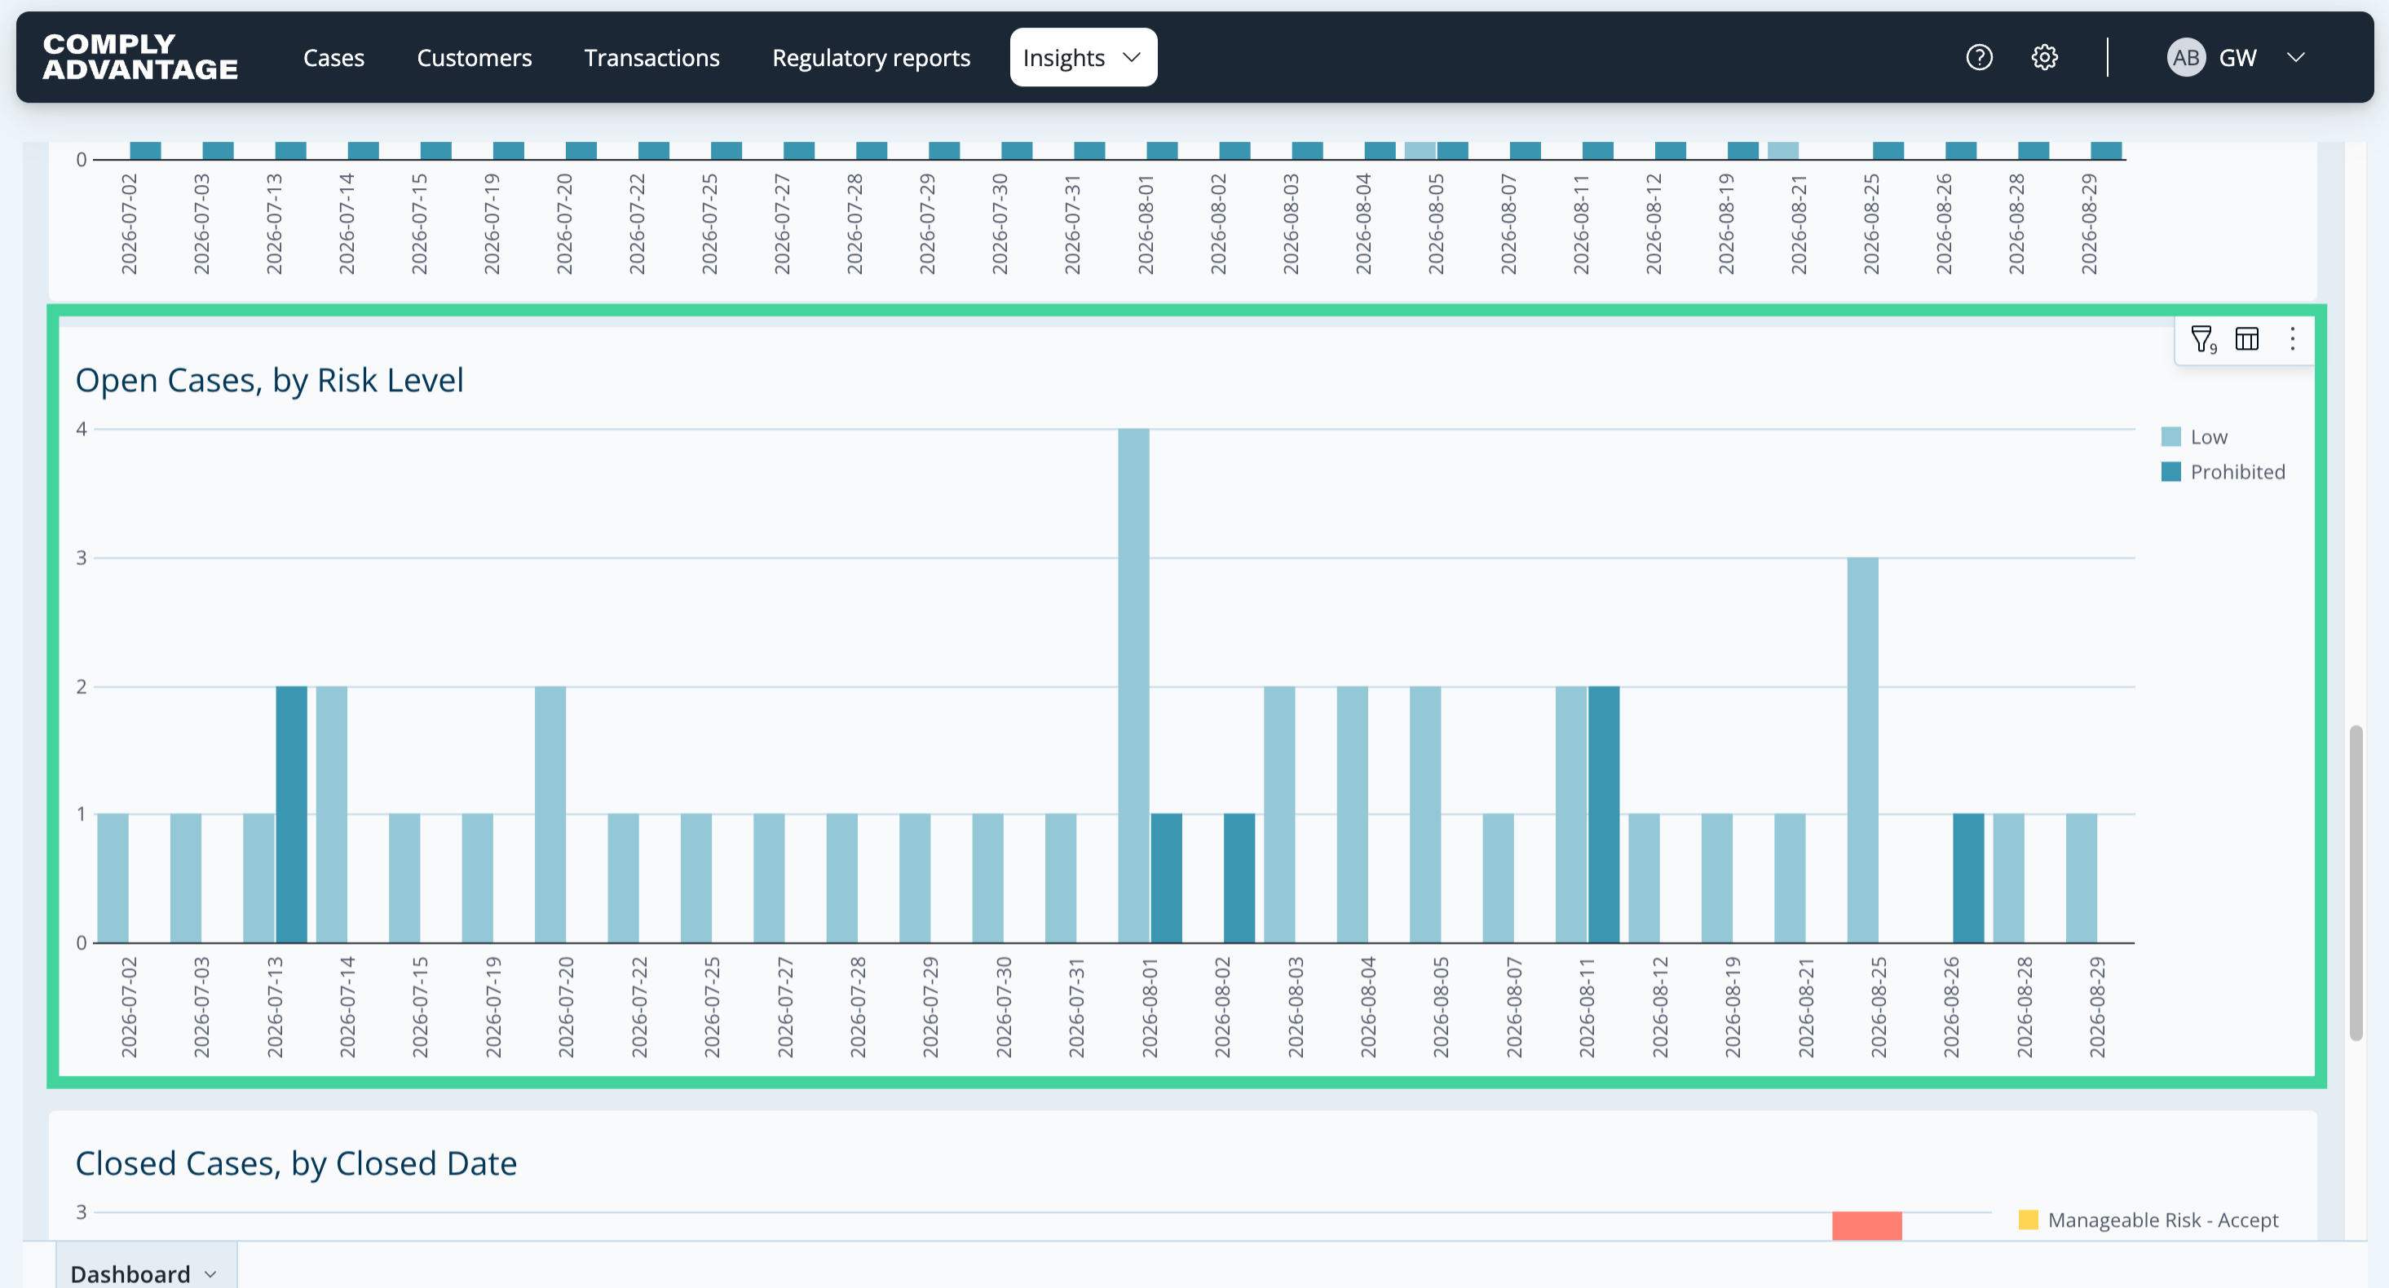Navigate to Transactions
2389x1288 pixels.
(652, 58)
